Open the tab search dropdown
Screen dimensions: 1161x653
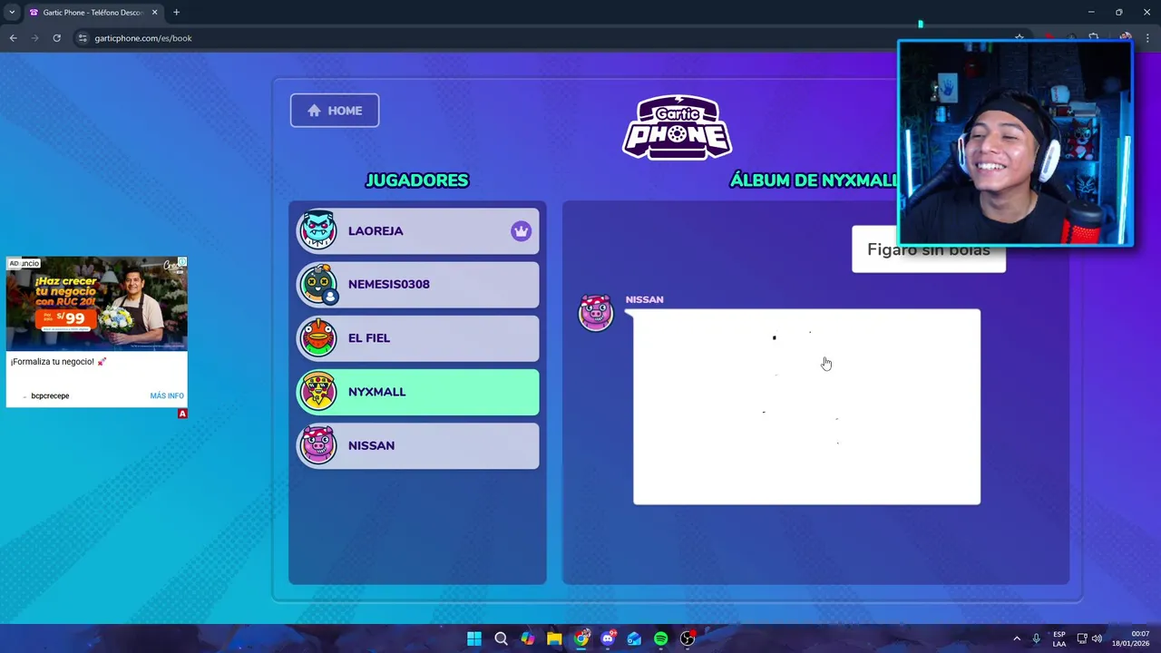point(11,13)
